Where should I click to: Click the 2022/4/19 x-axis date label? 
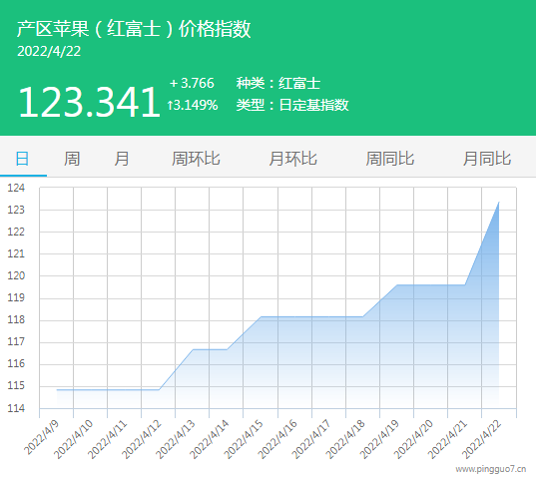379,439
